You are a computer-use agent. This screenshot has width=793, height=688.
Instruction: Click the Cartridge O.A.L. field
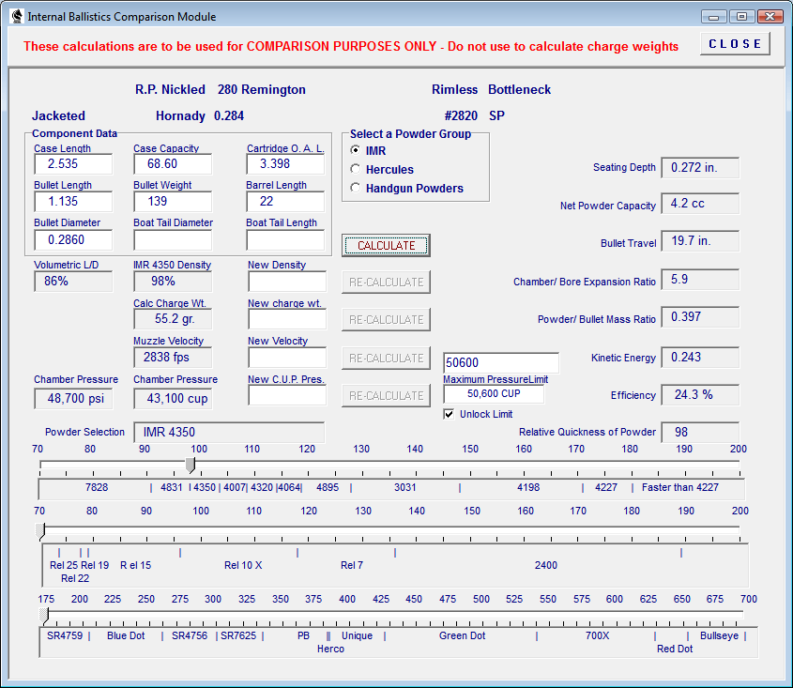point(285,164)
